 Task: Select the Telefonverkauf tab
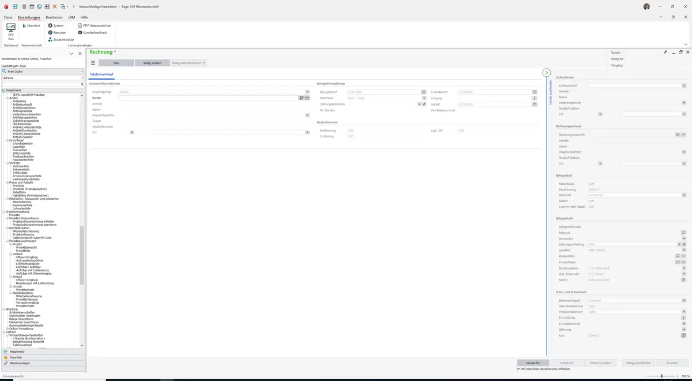coord(101,74)
